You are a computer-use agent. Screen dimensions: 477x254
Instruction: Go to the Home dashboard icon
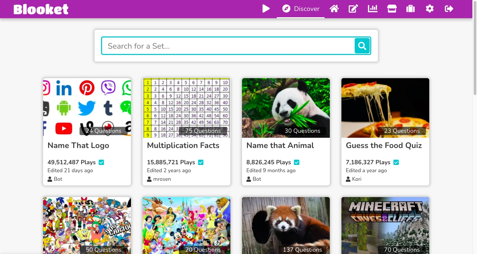(334, 9)
